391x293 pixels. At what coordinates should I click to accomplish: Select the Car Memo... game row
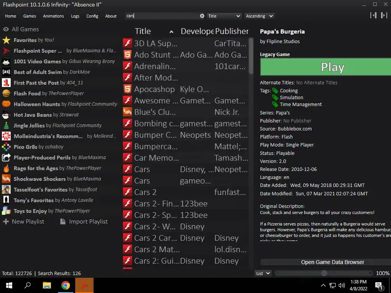[x=186, y=158]
